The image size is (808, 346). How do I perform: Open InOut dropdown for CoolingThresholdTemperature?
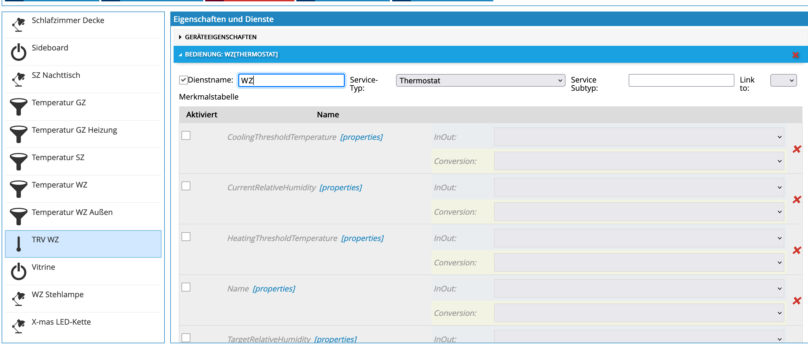639,137
